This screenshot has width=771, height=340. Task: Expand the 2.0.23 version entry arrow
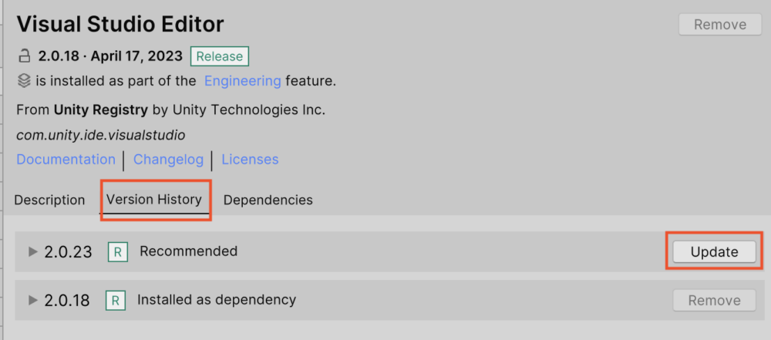[x=33, y=252]
